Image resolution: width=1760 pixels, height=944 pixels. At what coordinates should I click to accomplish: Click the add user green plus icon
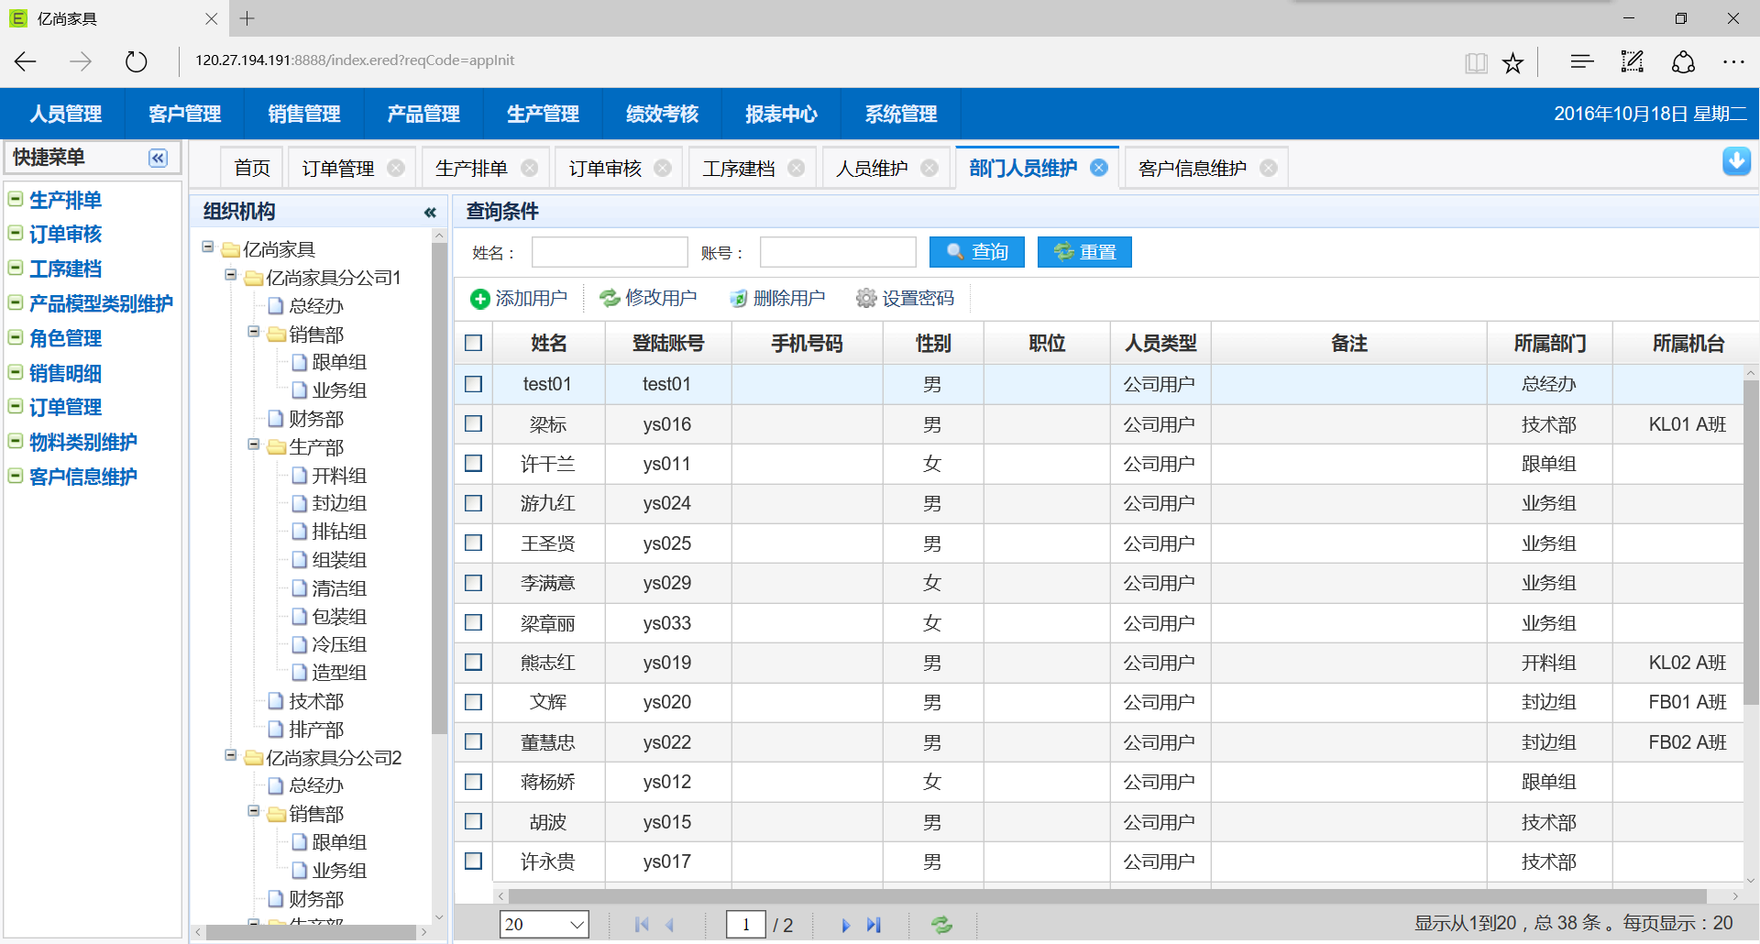click(x=479, y=299)
